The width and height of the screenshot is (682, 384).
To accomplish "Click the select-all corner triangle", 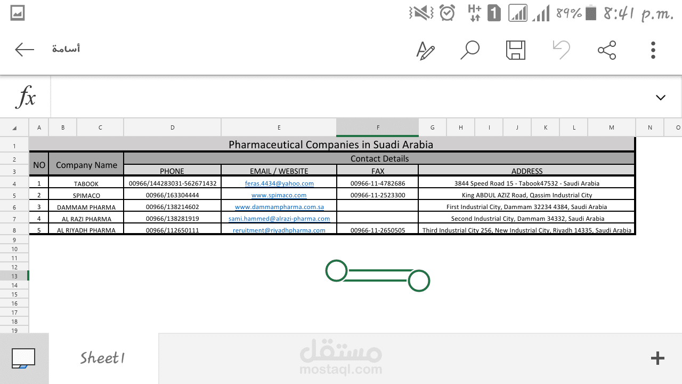I will coord(14,127).
